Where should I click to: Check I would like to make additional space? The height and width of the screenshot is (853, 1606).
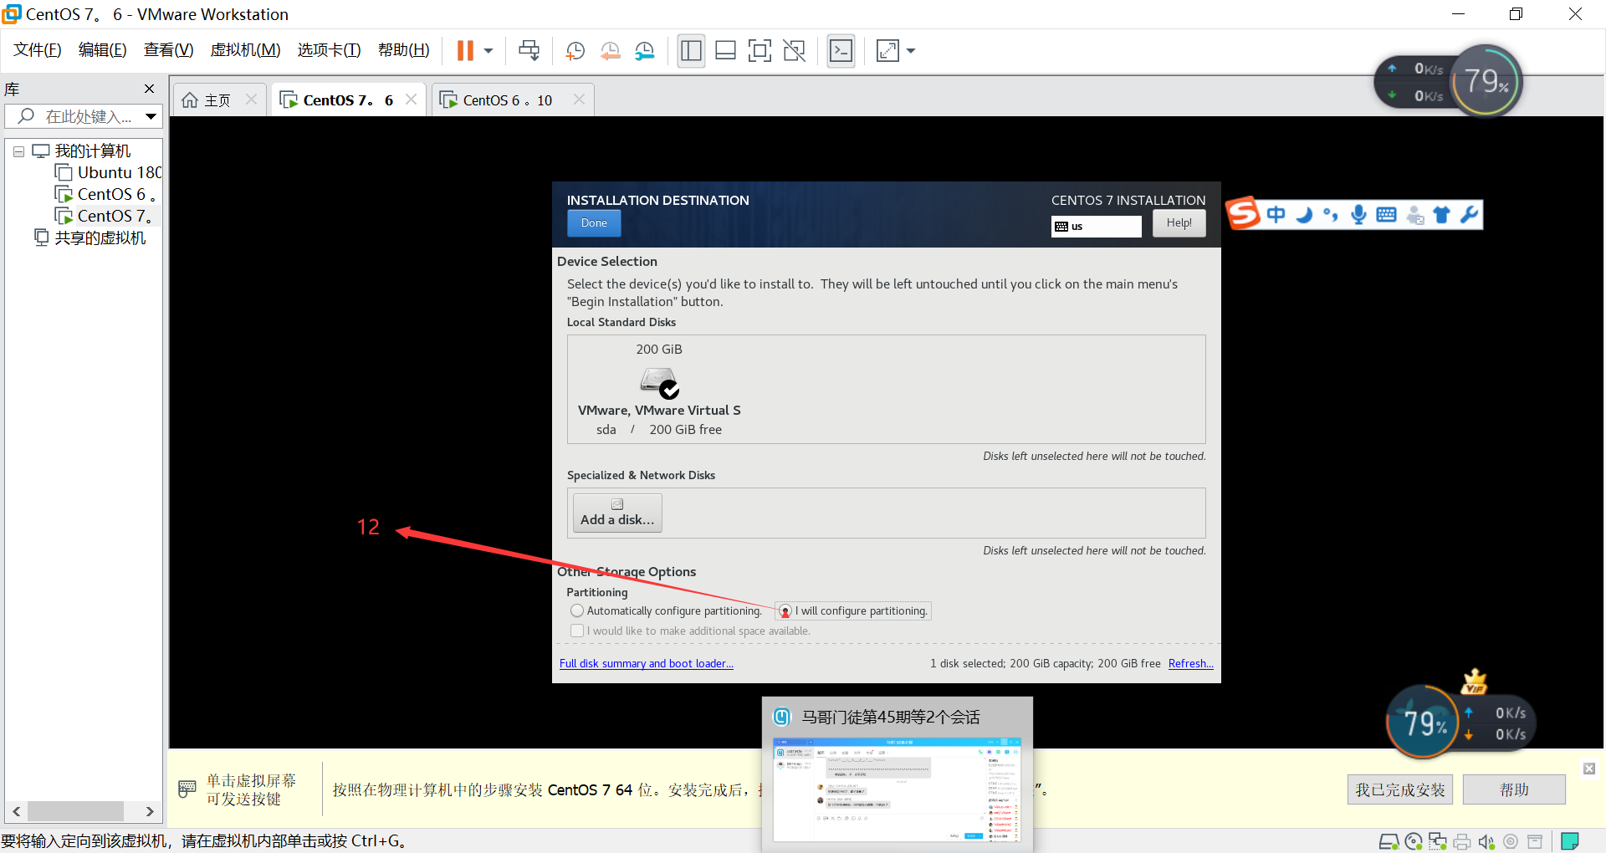tap(577, 631)
